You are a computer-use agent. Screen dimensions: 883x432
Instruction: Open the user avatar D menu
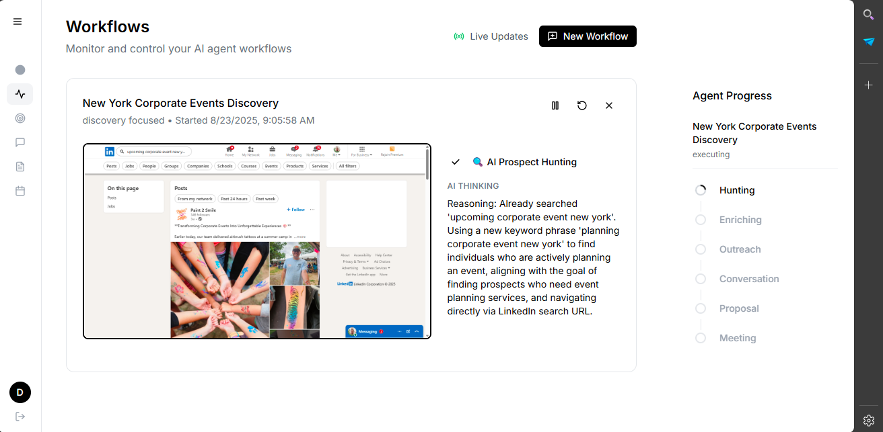[20, 392]
